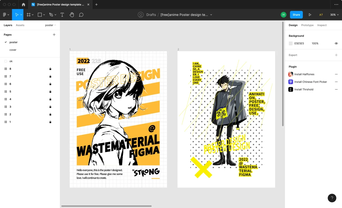Click the Share button

tap(296, 15)
